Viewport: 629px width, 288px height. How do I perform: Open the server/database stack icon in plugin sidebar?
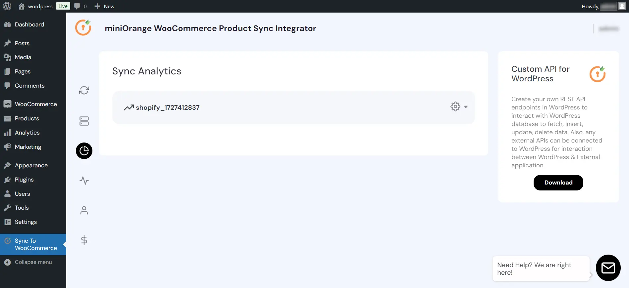[x=84, y=121]
